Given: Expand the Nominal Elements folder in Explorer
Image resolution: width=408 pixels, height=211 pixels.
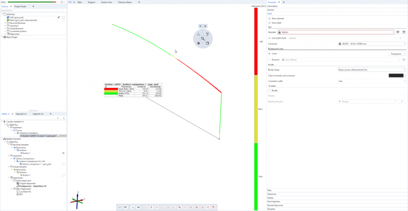Looking at the screenshot, I should pos(5,23).
